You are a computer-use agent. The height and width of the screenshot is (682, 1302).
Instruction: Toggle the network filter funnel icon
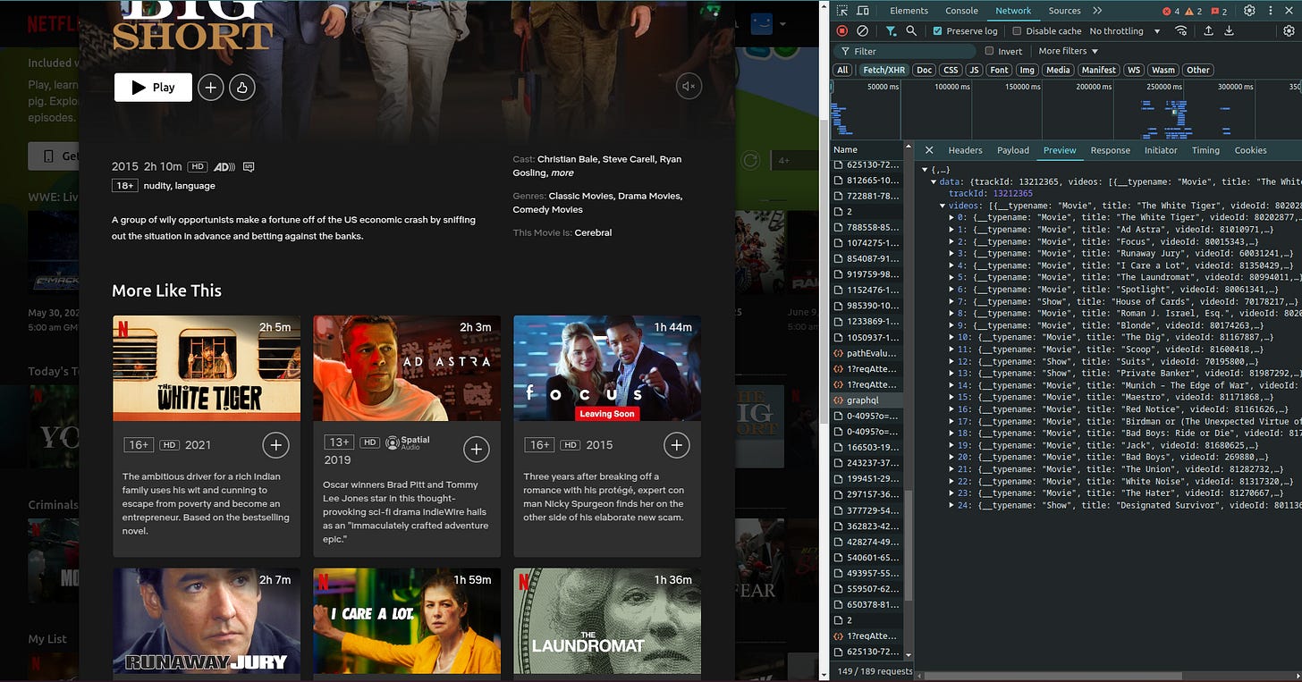coord(891,30)
